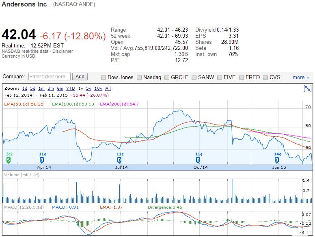This screenshot has height=237, width=315.
Task: Click the Apr'14 11¢ dividend marker
Action: pos(41,160)
